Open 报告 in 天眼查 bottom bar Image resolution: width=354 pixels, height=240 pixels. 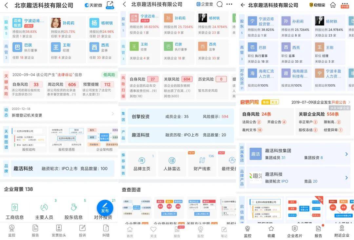(35, 231)
